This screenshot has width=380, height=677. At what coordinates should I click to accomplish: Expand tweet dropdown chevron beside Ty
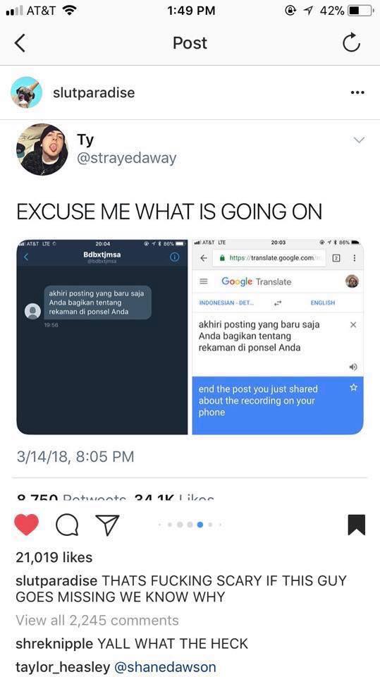(x=359, y=140)
